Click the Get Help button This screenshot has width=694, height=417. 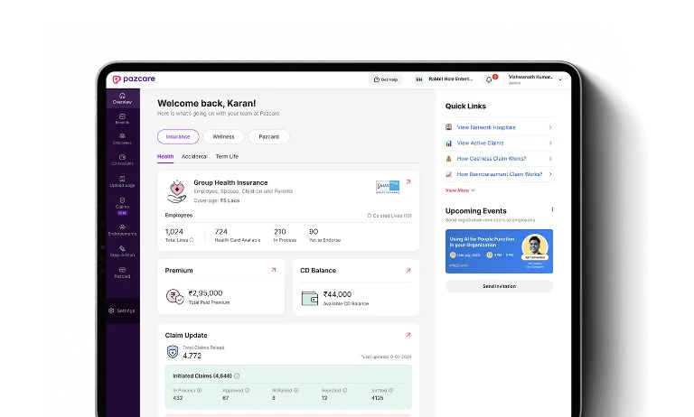click(x=386, y=79)
